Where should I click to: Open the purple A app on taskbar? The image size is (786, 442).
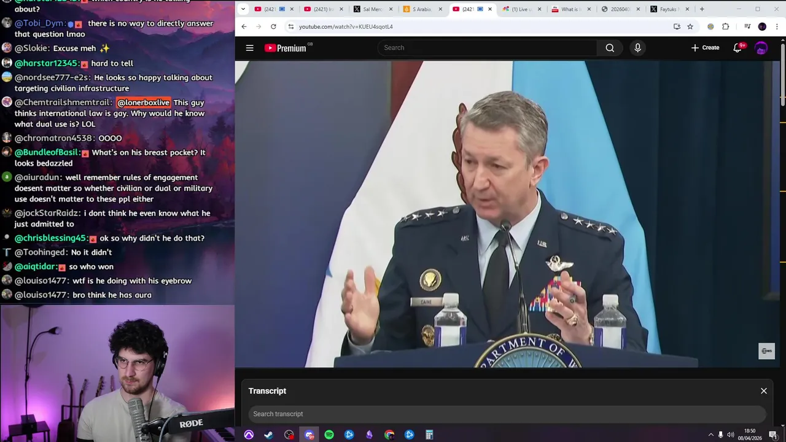coord(249,435)
